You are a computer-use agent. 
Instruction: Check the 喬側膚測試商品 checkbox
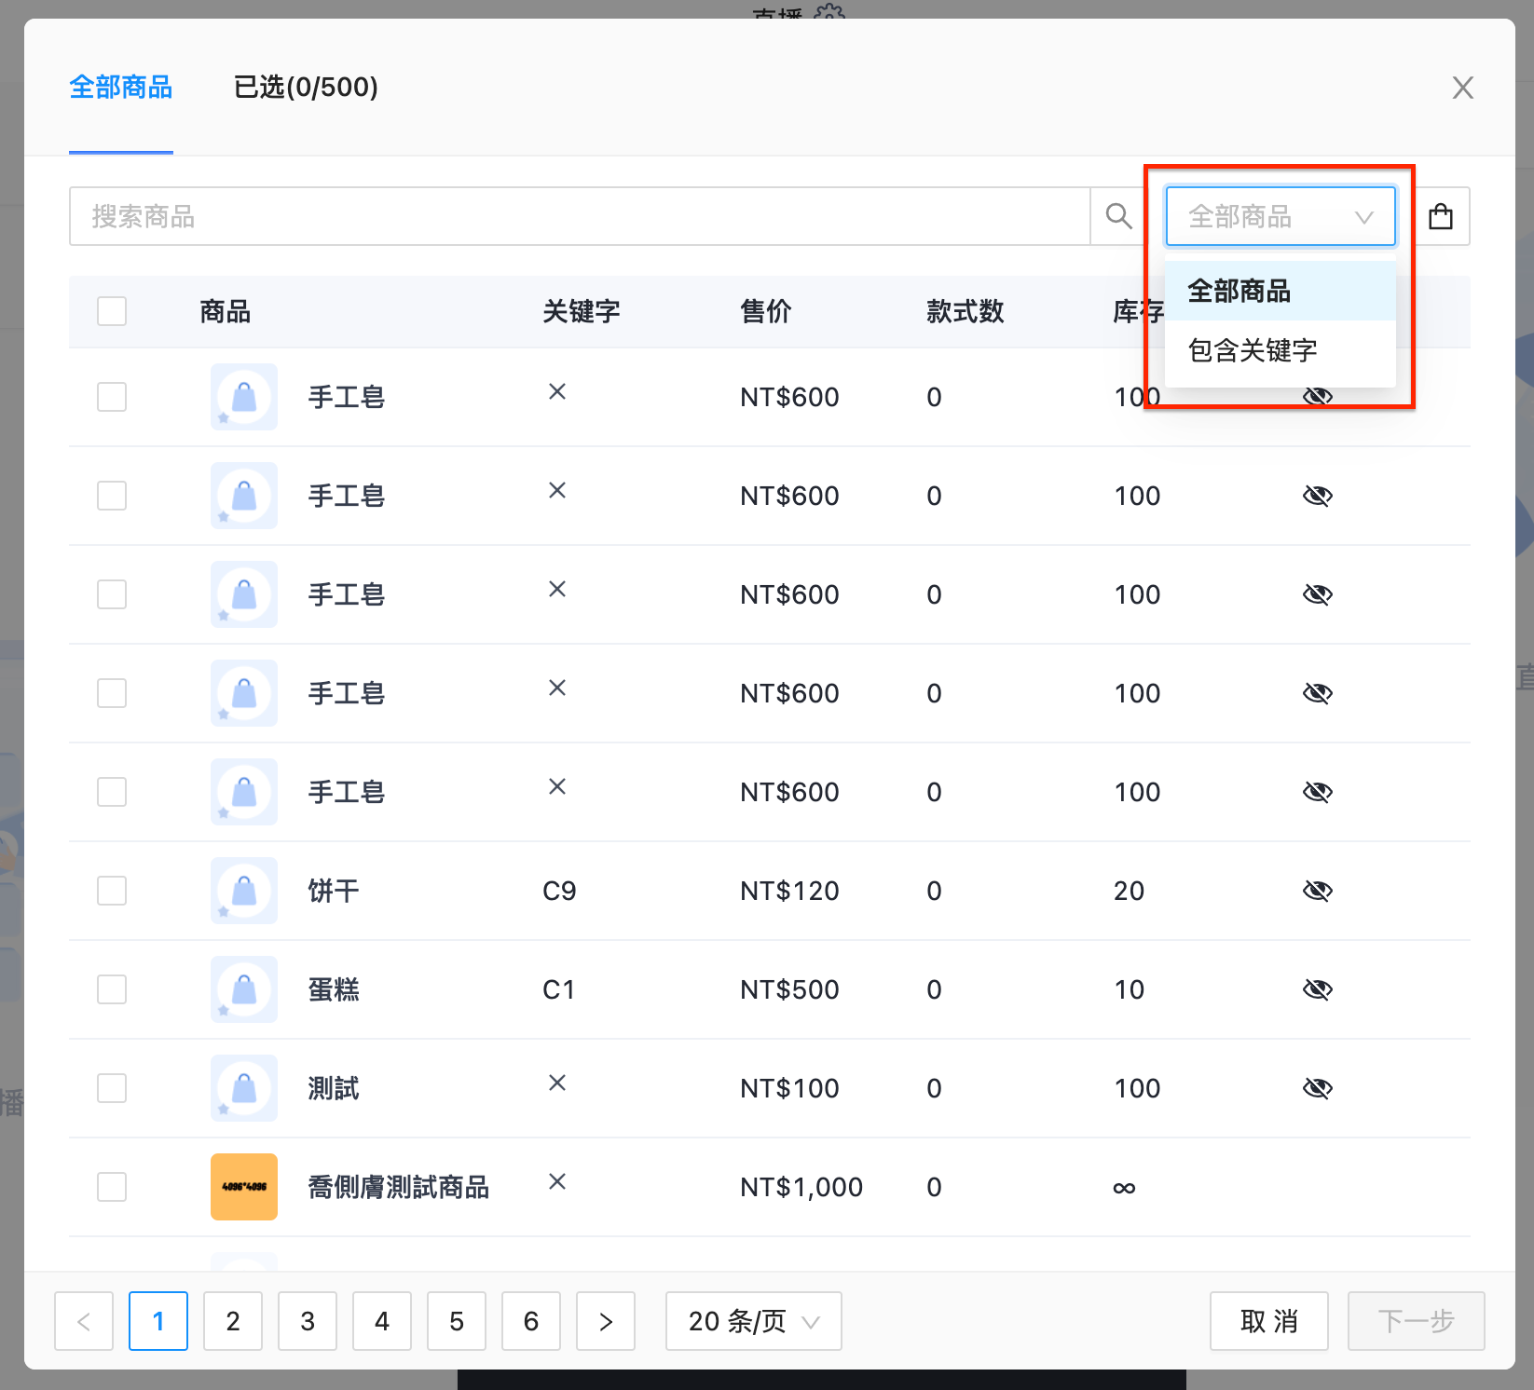coord(112,1187)
